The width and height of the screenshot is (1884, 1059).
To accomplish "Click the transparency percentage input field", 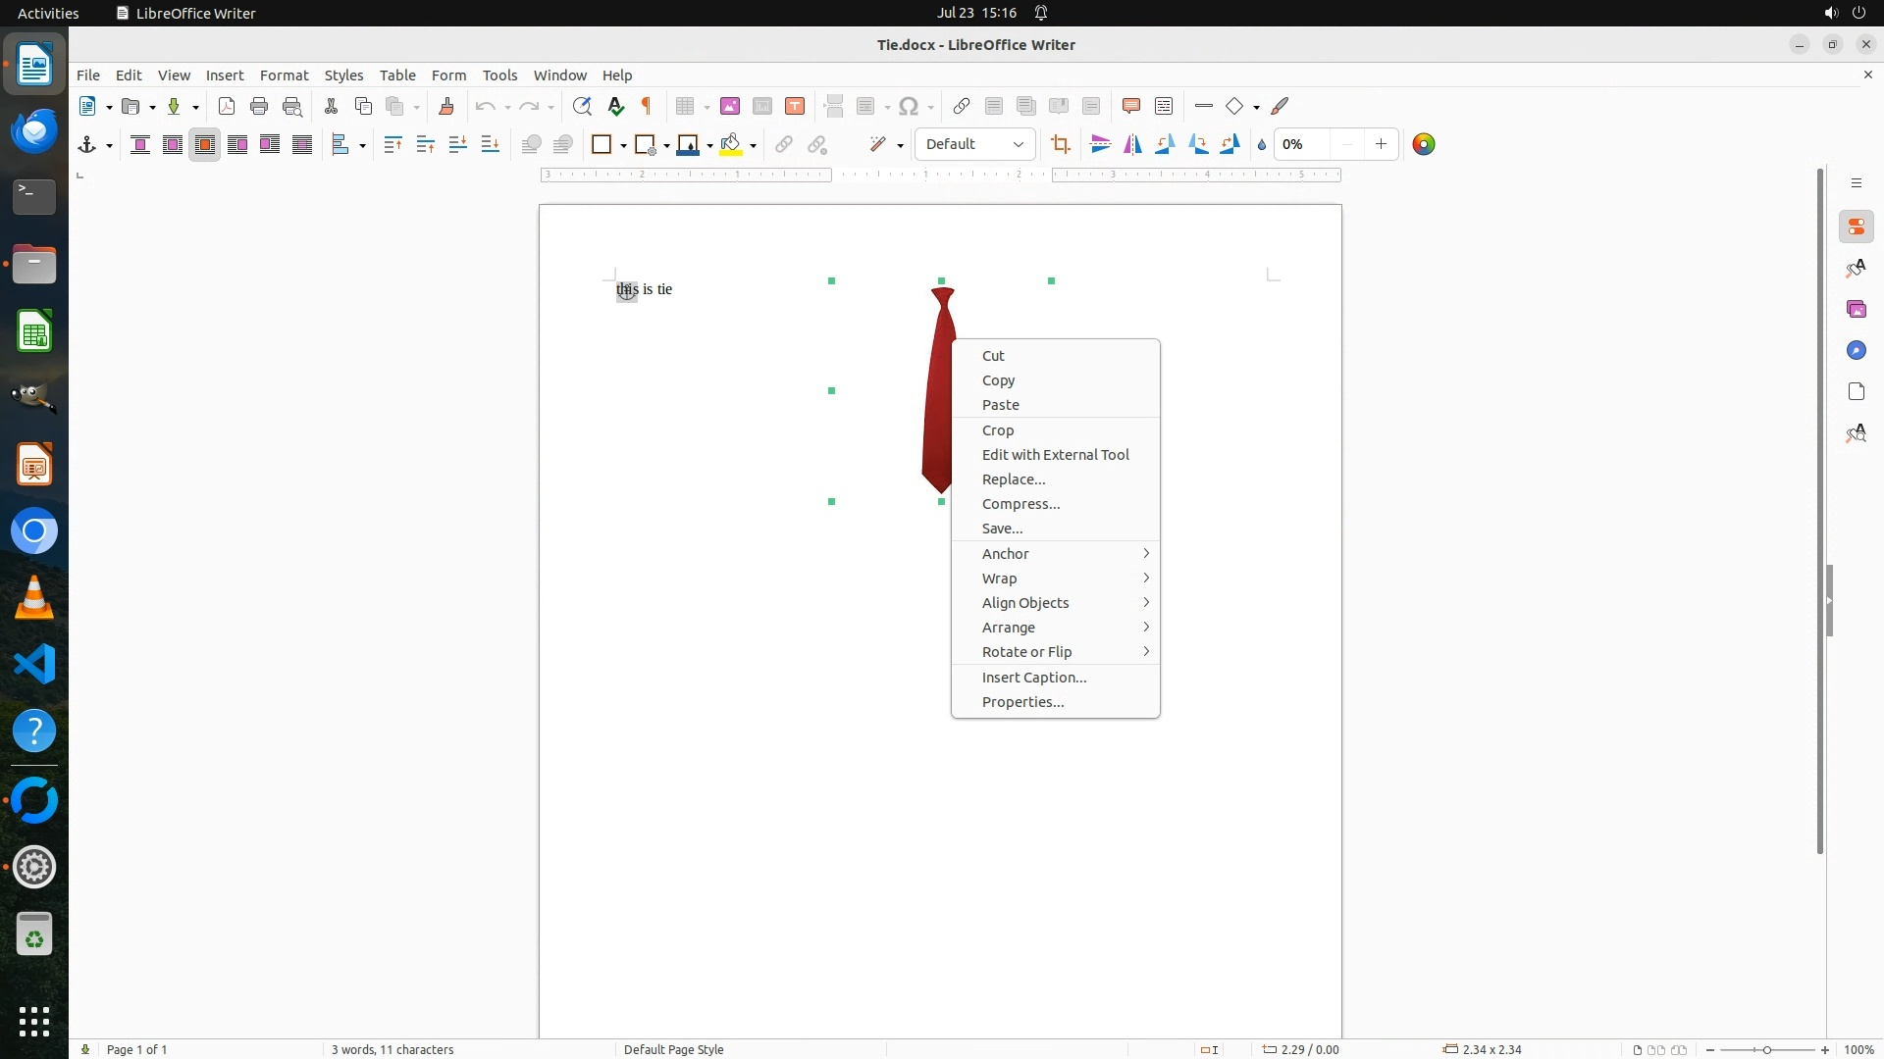I will click(1304, 145).
